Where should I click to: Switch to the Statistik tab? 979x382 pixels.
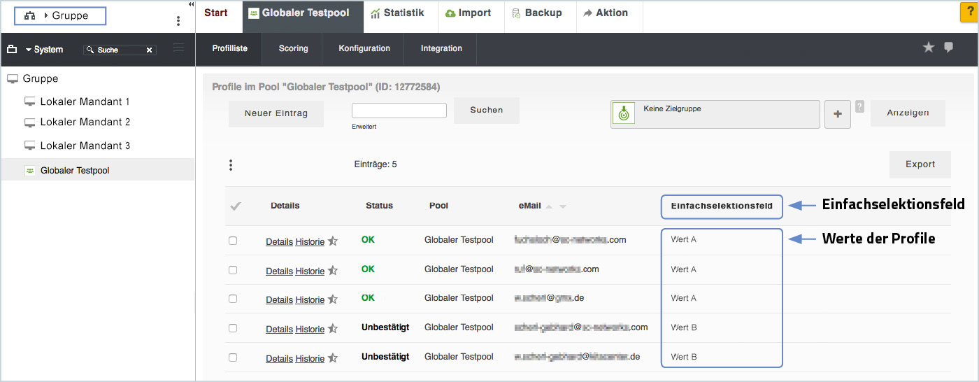click(397, 13)
